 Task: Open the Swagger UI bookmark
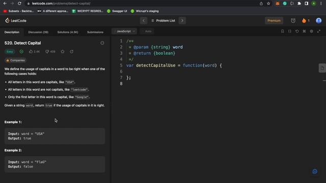(x=117, y=11)
